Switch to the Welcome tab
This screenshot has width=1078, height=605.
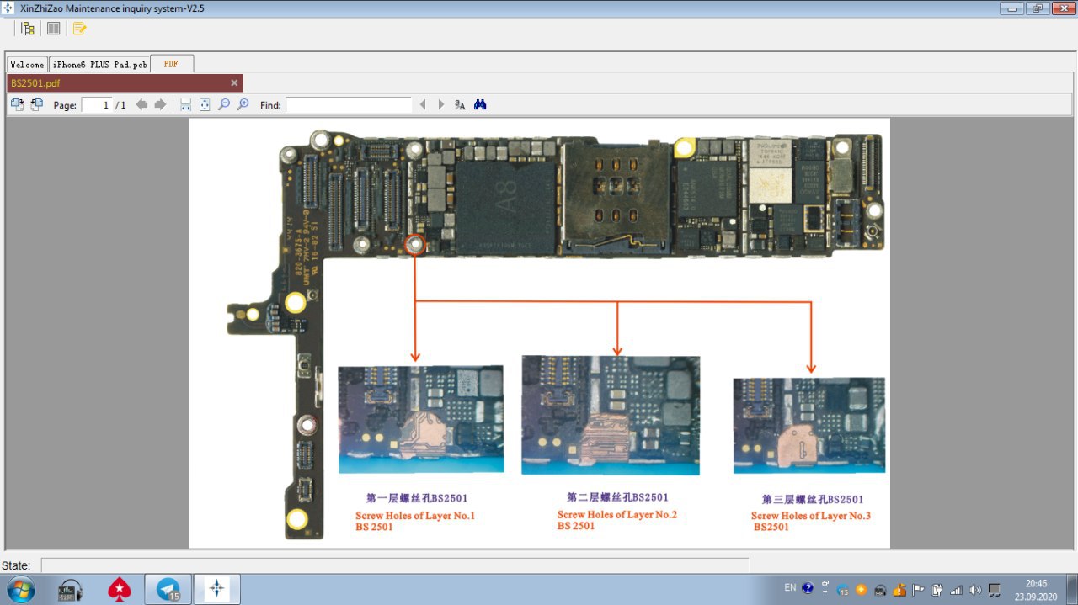pyautogui.click(x=27, y=65)
